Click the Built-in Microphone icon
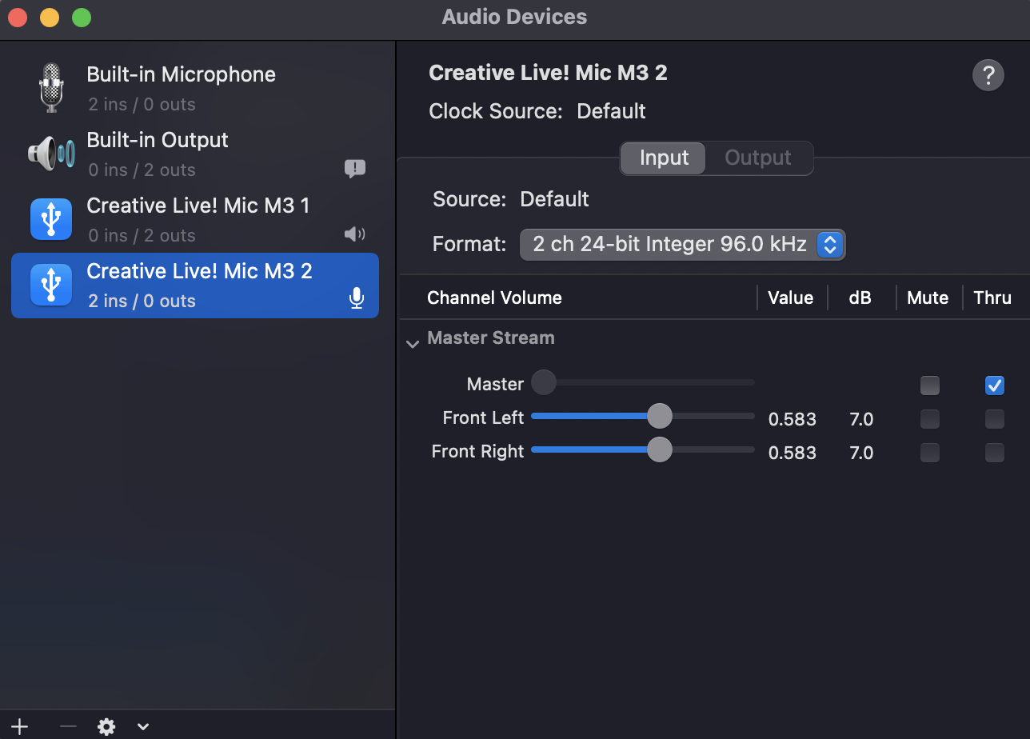Screen dimensions: 1030x739 point(51,88)
